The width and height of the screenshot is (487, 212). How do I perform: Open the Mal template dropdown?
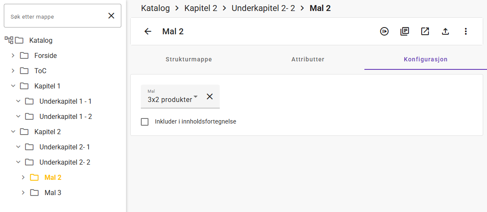(x=173, y=99)
